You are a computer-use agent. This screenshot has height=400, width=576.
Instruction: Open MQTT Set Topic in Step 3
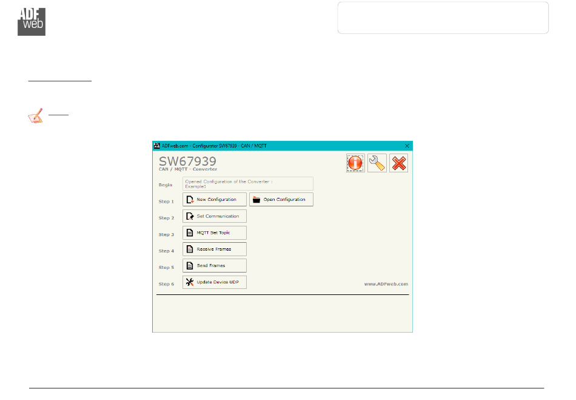coord(215,232)
